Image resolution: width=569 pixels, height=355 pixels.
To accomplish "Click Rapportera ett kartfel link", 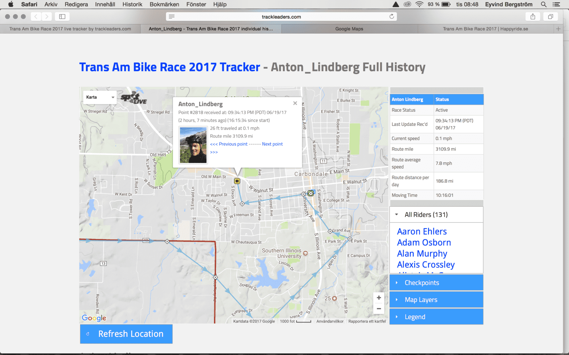I will [367, 321].
